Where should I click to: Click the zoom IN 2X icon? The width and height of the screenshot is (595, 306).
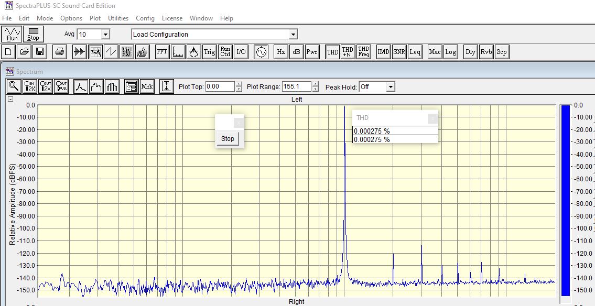(x=30, y=86)
